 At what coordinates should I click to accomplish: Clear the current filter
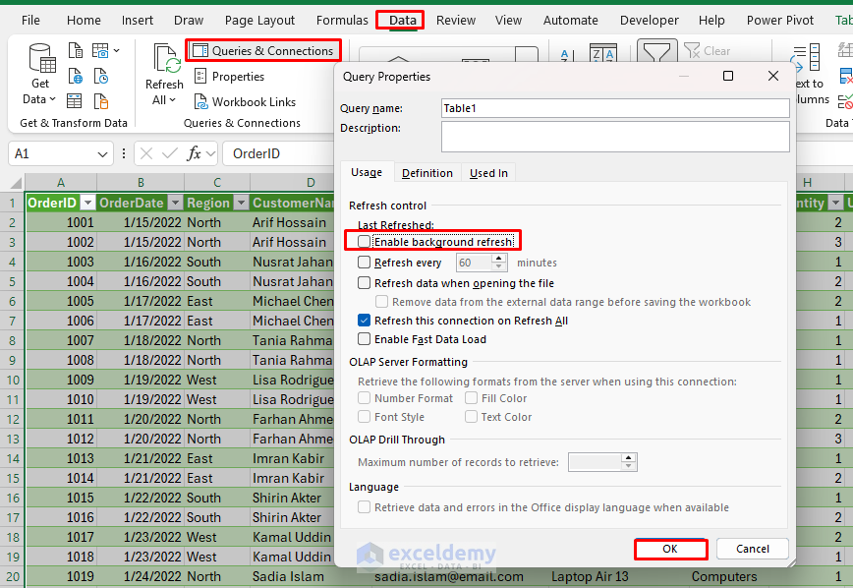pos(710,50)
